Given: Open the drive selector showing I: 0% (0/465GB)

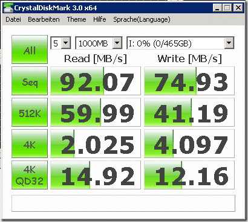Looking at the screenshot, I should [180, 43].
